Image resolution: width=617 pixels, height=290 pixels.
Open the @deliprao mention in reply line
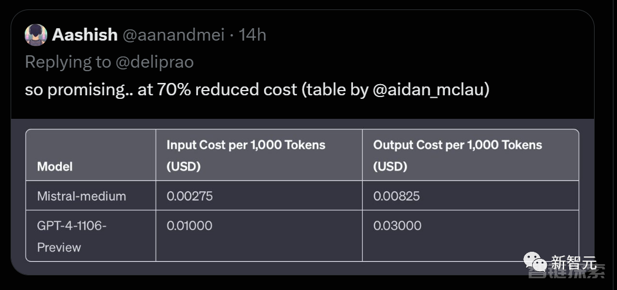click(x=154, y=62)
